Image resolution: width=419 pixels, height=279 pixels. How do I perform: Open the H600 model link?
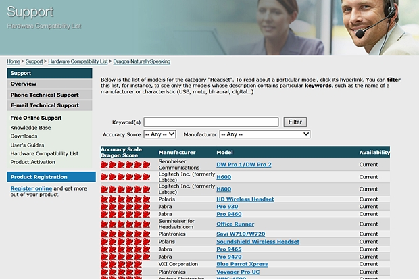224,177
